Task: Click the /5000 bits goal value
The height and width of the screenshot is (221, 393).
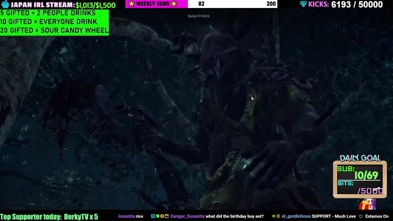Action: pyautogui.click(x=370, y=191)
